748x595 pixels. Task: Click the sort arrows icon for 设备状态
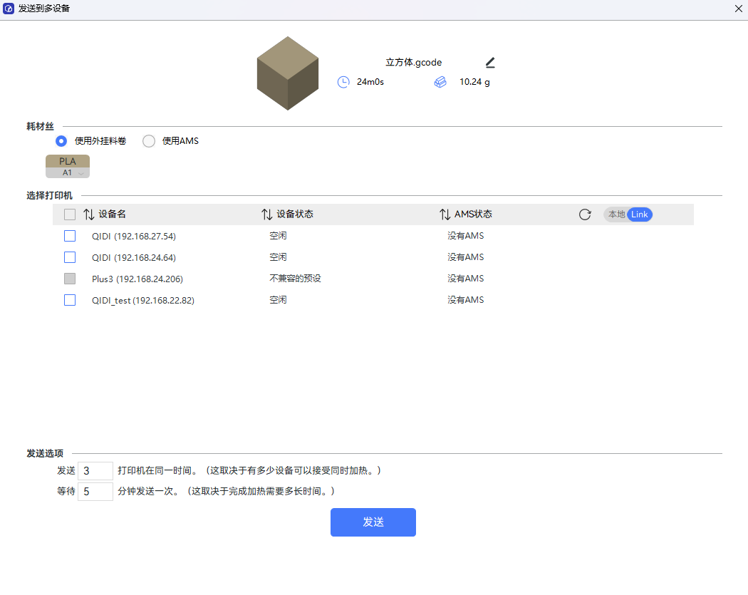point(267,214)
